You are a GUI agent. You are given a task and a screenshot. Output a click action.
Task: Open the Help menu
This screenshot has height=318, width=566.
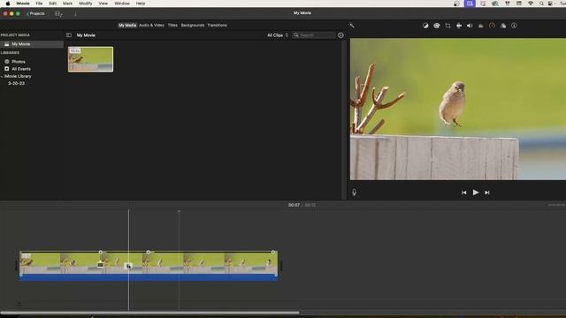141,4
